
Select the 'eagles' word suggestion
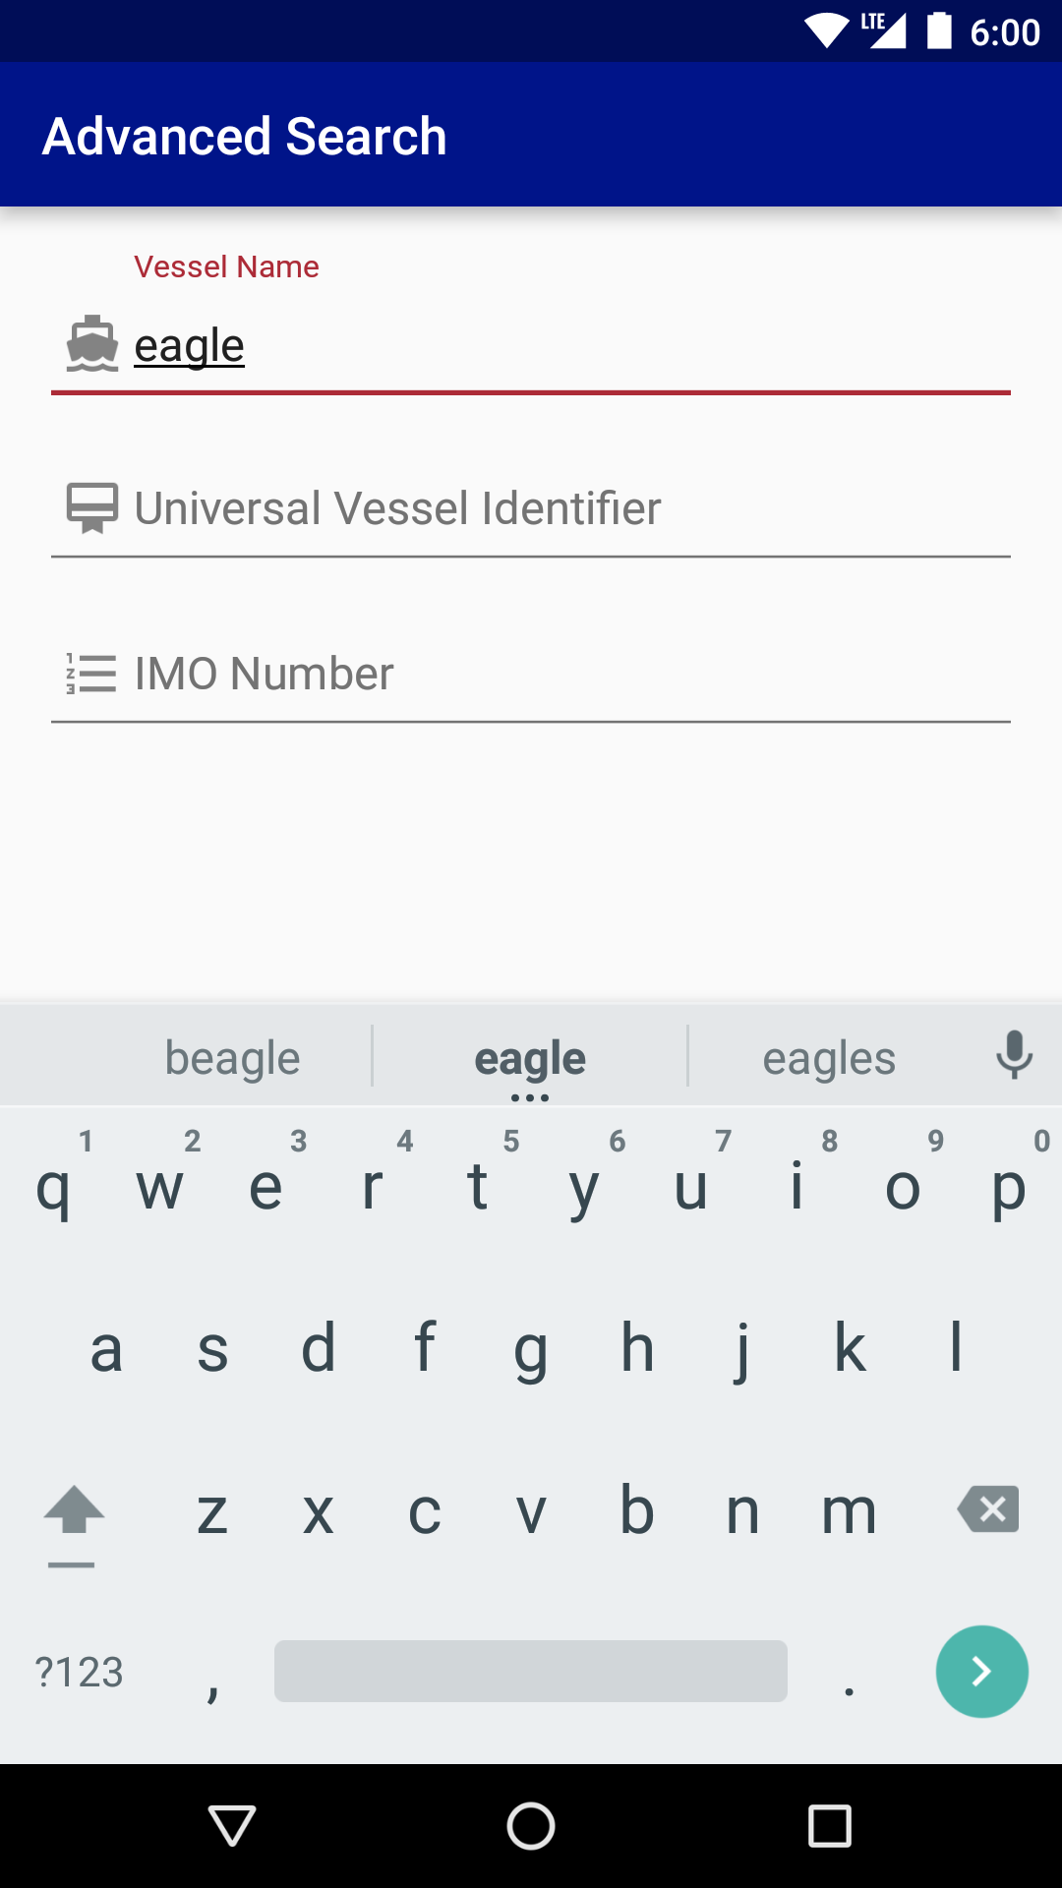click(829, 1058)
